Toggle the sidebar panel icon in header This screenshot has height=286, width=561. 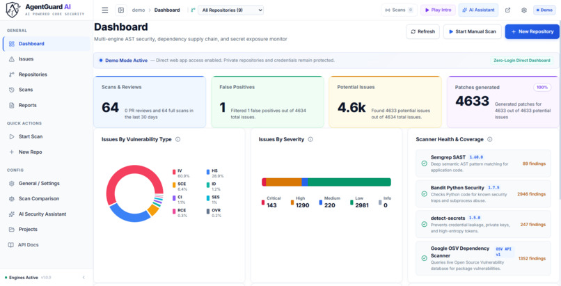(121, 10)
